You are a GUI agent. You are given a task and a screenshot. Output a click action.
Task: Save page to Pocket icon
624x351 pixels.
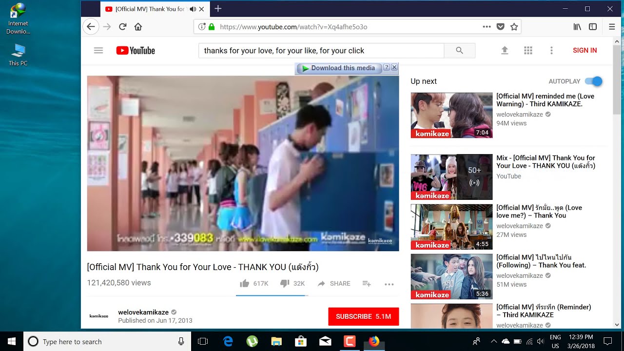coord(500,27)
